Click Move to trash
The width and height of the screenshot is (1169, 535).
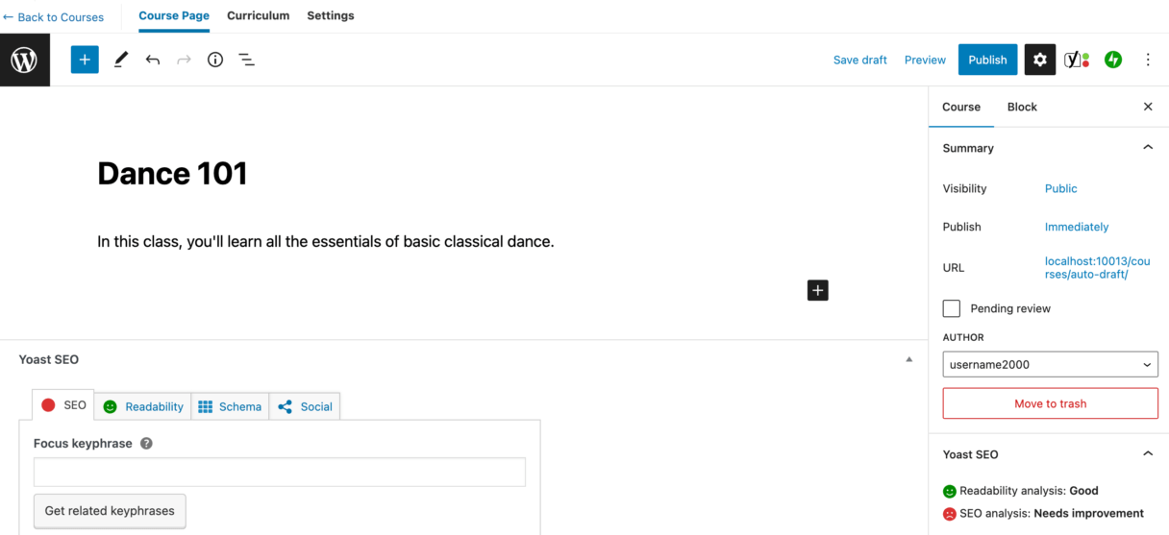[1051, 403]
